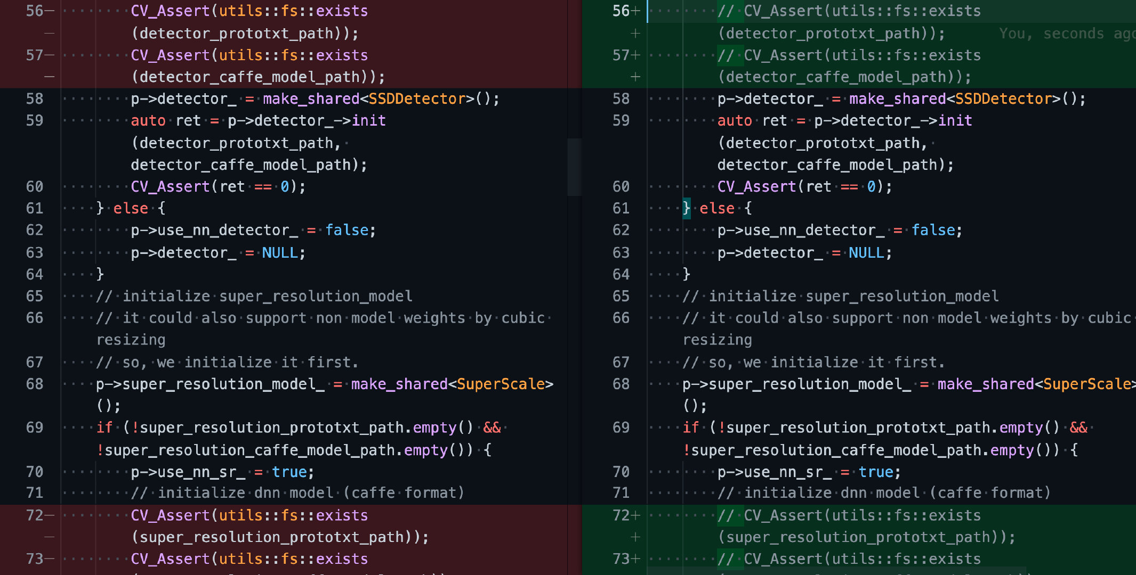Click the 'else' keyword in the left pane

pos(131,208)
